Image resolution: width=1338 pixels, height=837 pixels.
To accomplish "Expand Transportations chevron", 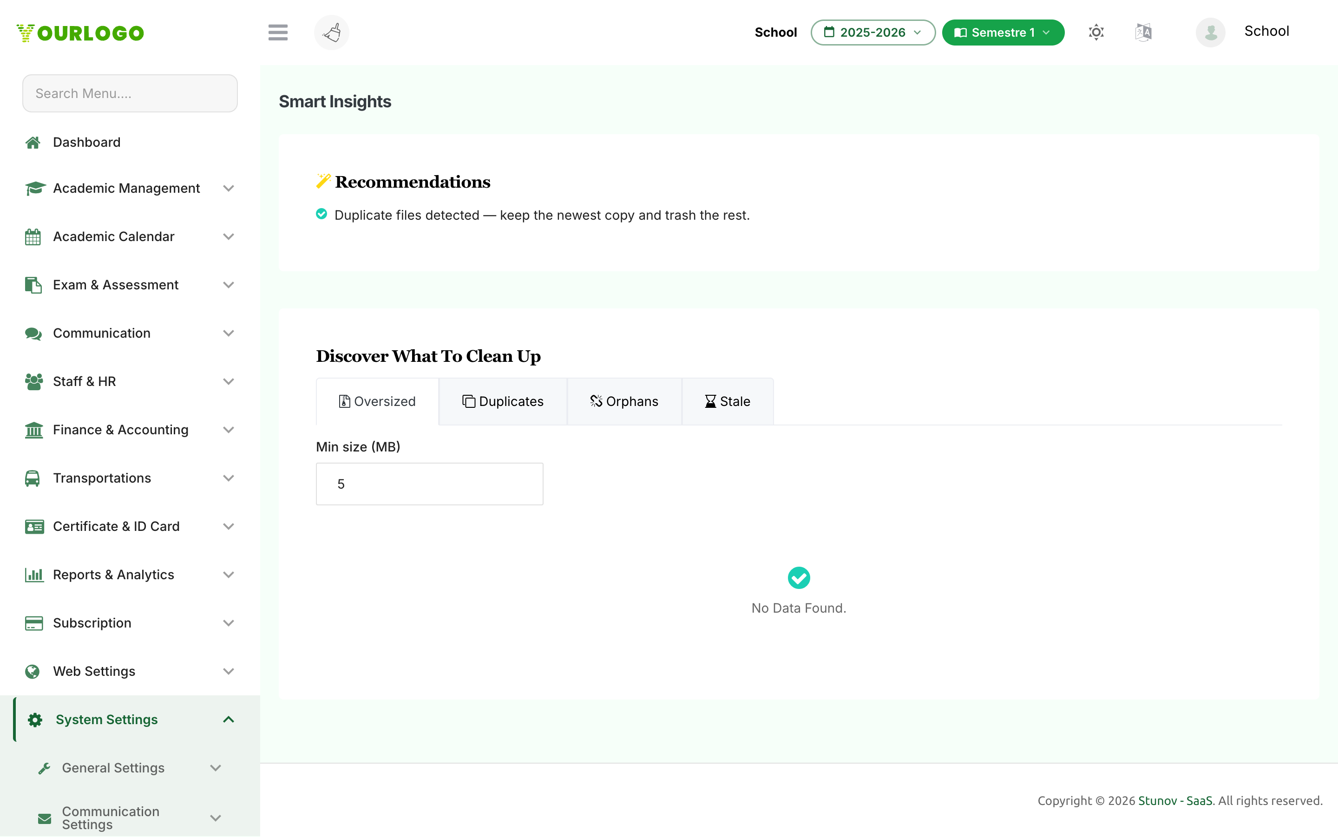I will (229, 478).
